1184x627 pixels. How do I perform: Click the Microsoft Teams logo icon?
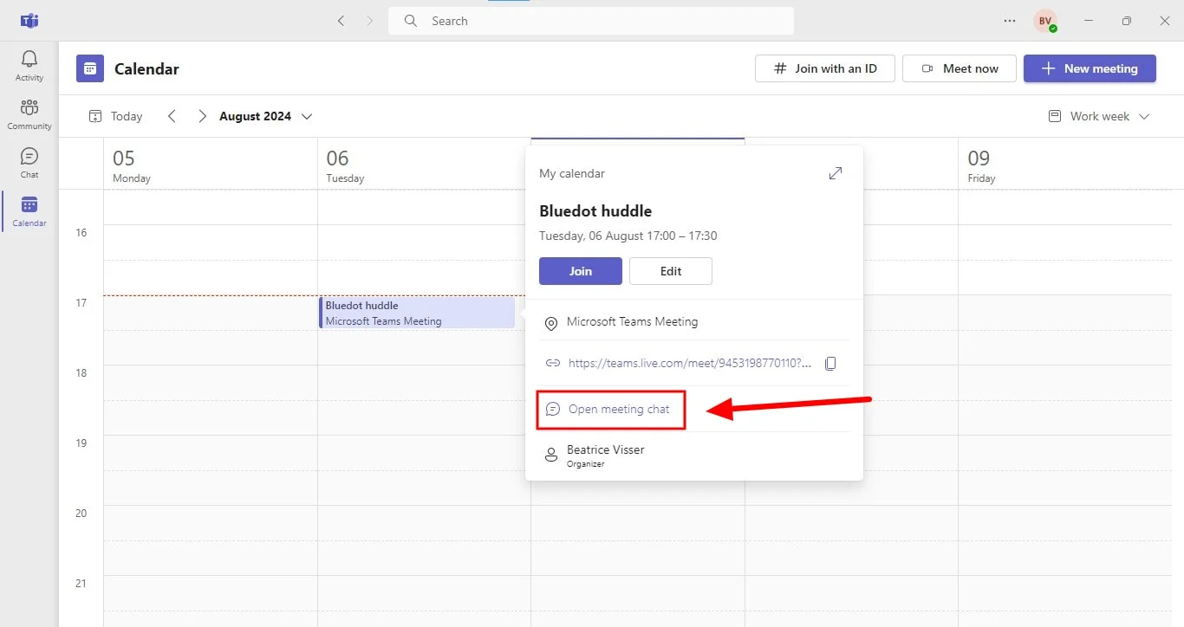pyautogui.click(x=29, y=21)
